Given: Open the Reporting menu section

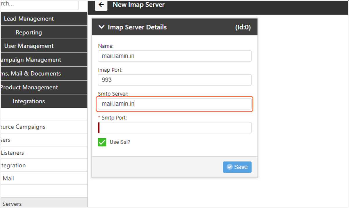Looking at the screenshot, I should click(x=44, y=32).
